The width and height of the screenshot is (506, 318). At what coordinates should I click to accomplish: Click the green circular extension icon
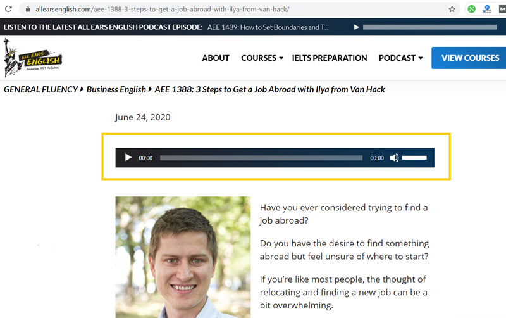pyautogui.click(x=471, y=10)
